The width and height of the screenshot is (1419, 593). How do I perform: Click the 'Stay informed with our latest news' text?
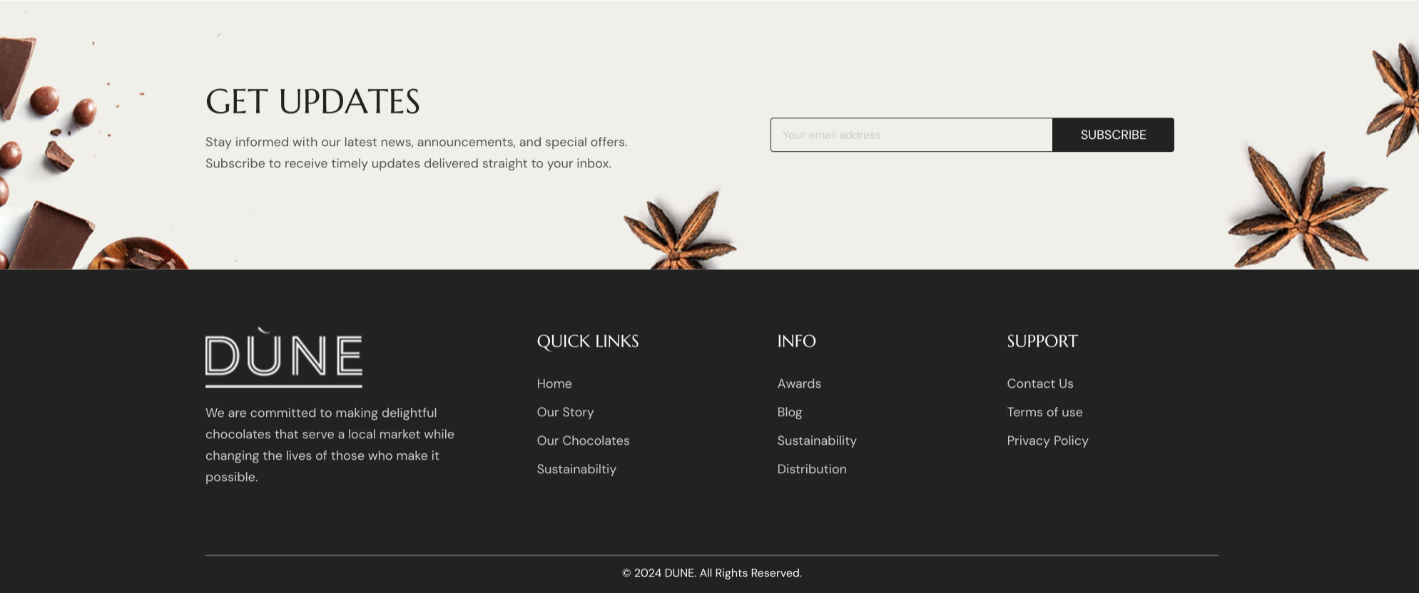[x=417, y=153]
